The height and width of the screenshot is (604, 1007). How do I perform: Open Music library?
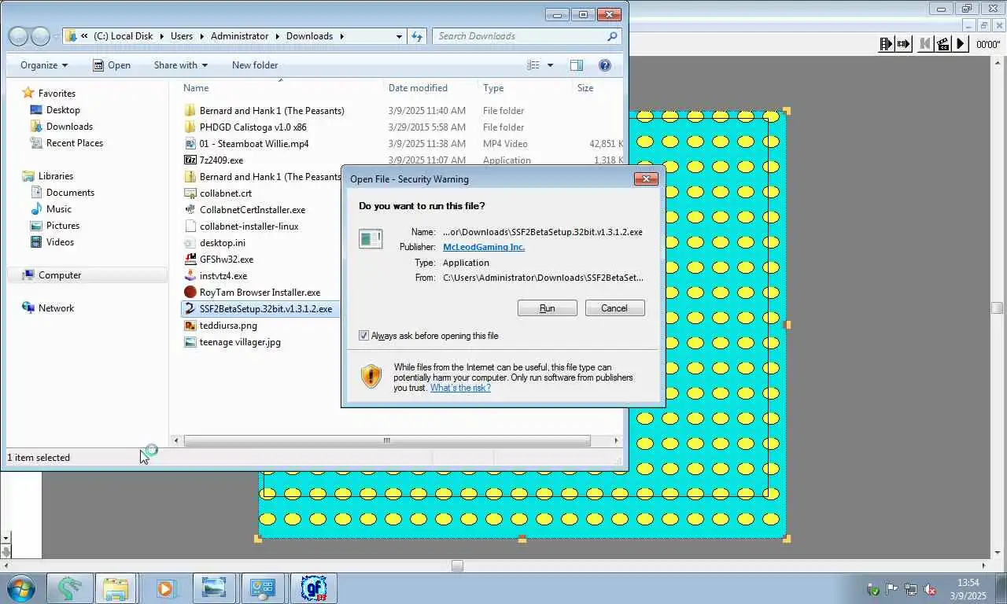point(59,209)
